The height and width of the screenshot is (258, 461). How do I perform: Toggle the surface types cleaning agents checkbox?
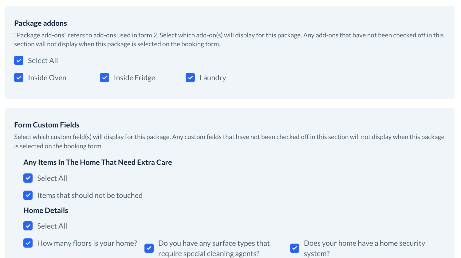click(149, 248)
